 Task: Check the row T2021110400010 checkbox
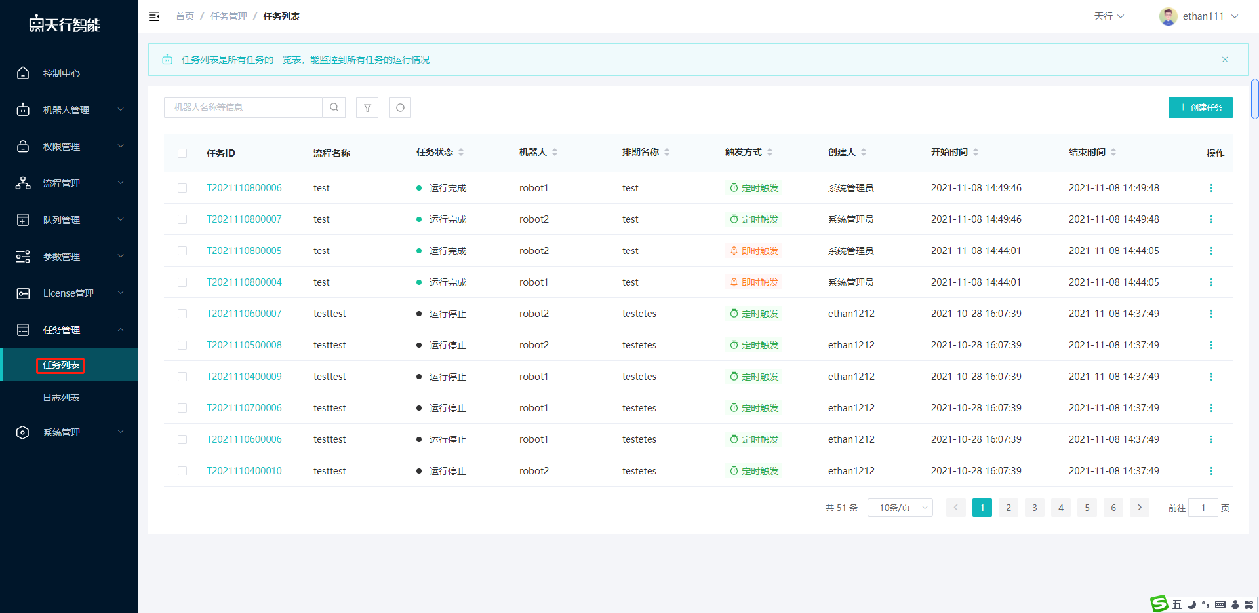pyautogui.click(x=182, y=471)
